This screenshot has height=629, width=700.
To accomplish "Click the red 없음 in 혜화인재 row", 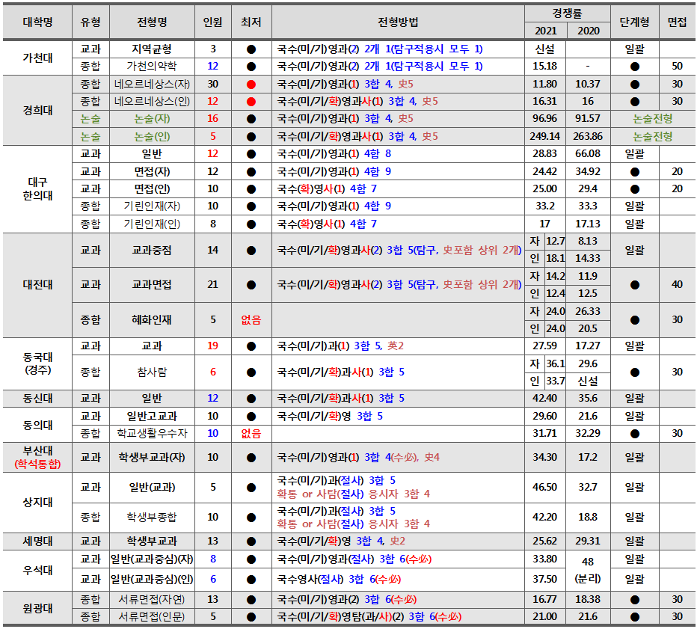I will 251,319.
